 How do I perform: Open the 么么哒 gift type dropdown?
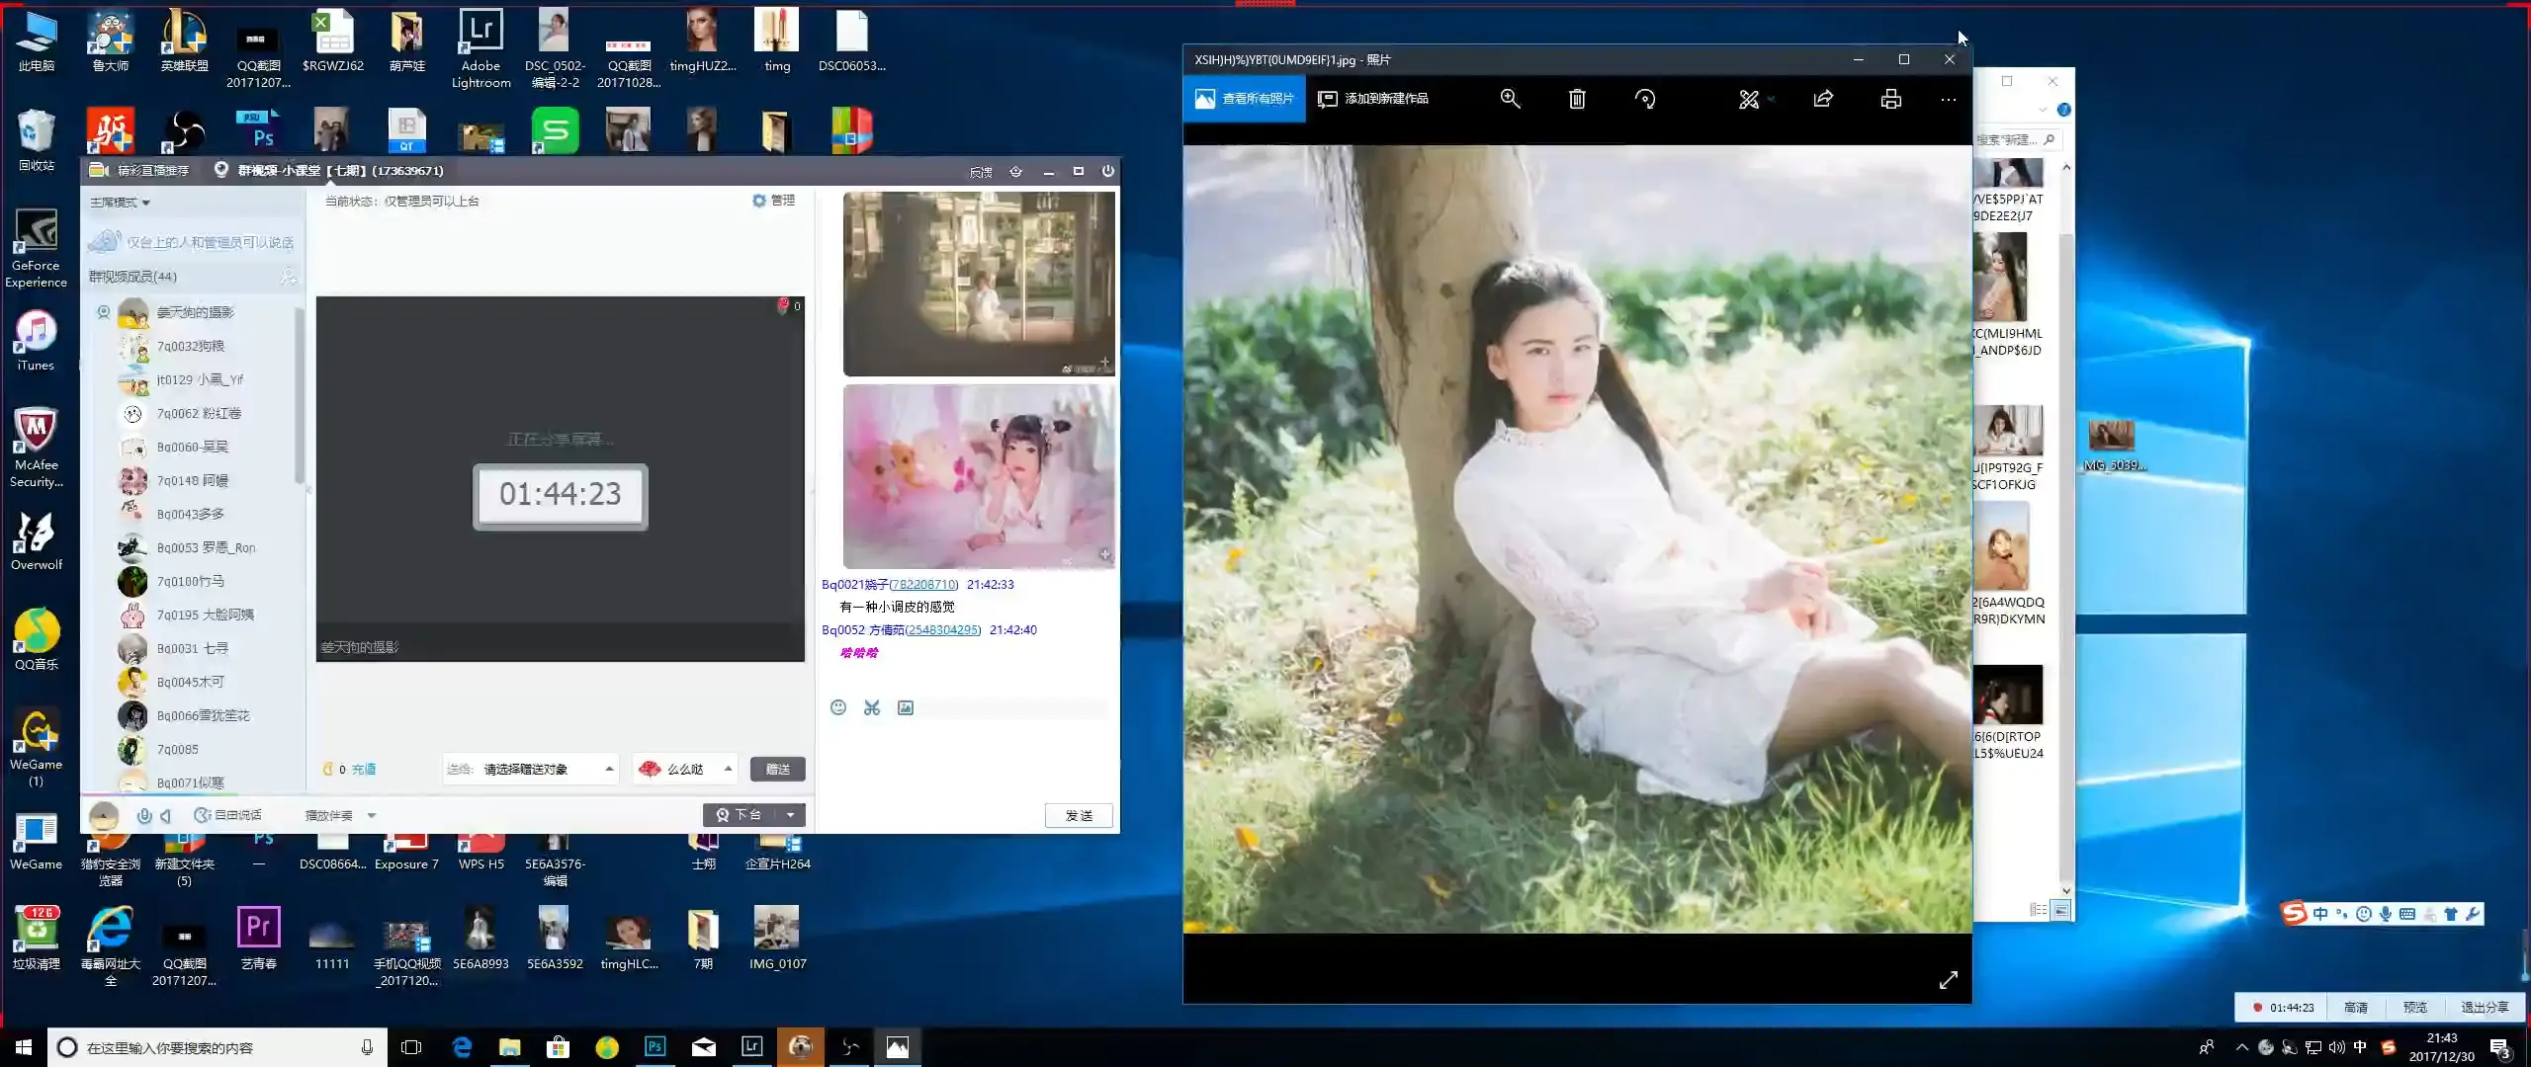(685, 769)
